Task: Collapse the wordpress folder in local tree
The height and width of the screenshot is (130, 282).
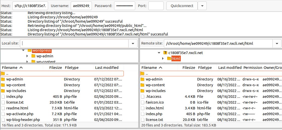Action: [23, 50]
